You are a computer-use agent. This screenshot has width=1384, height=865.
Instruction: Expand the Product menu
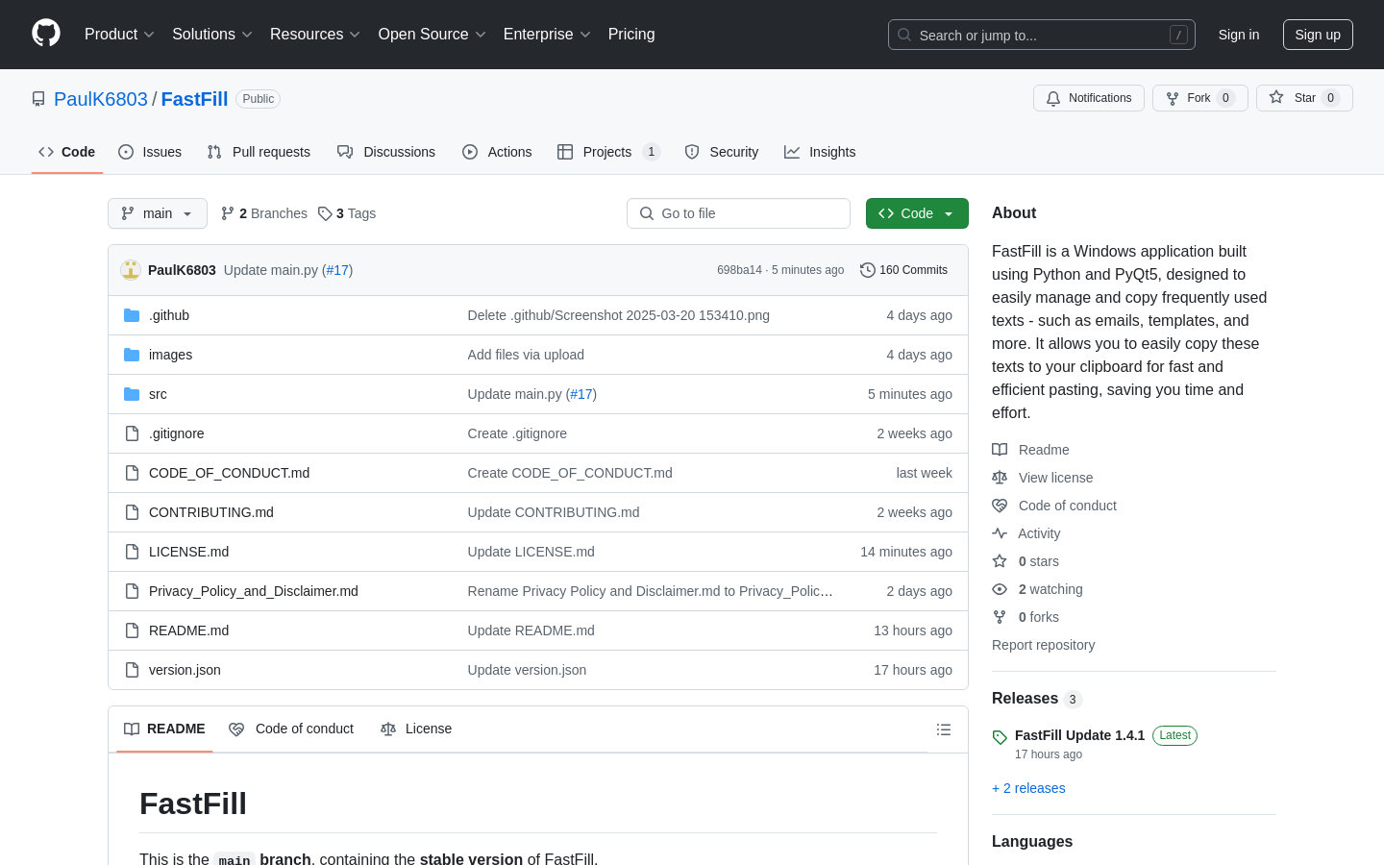[x=119, y=35]
